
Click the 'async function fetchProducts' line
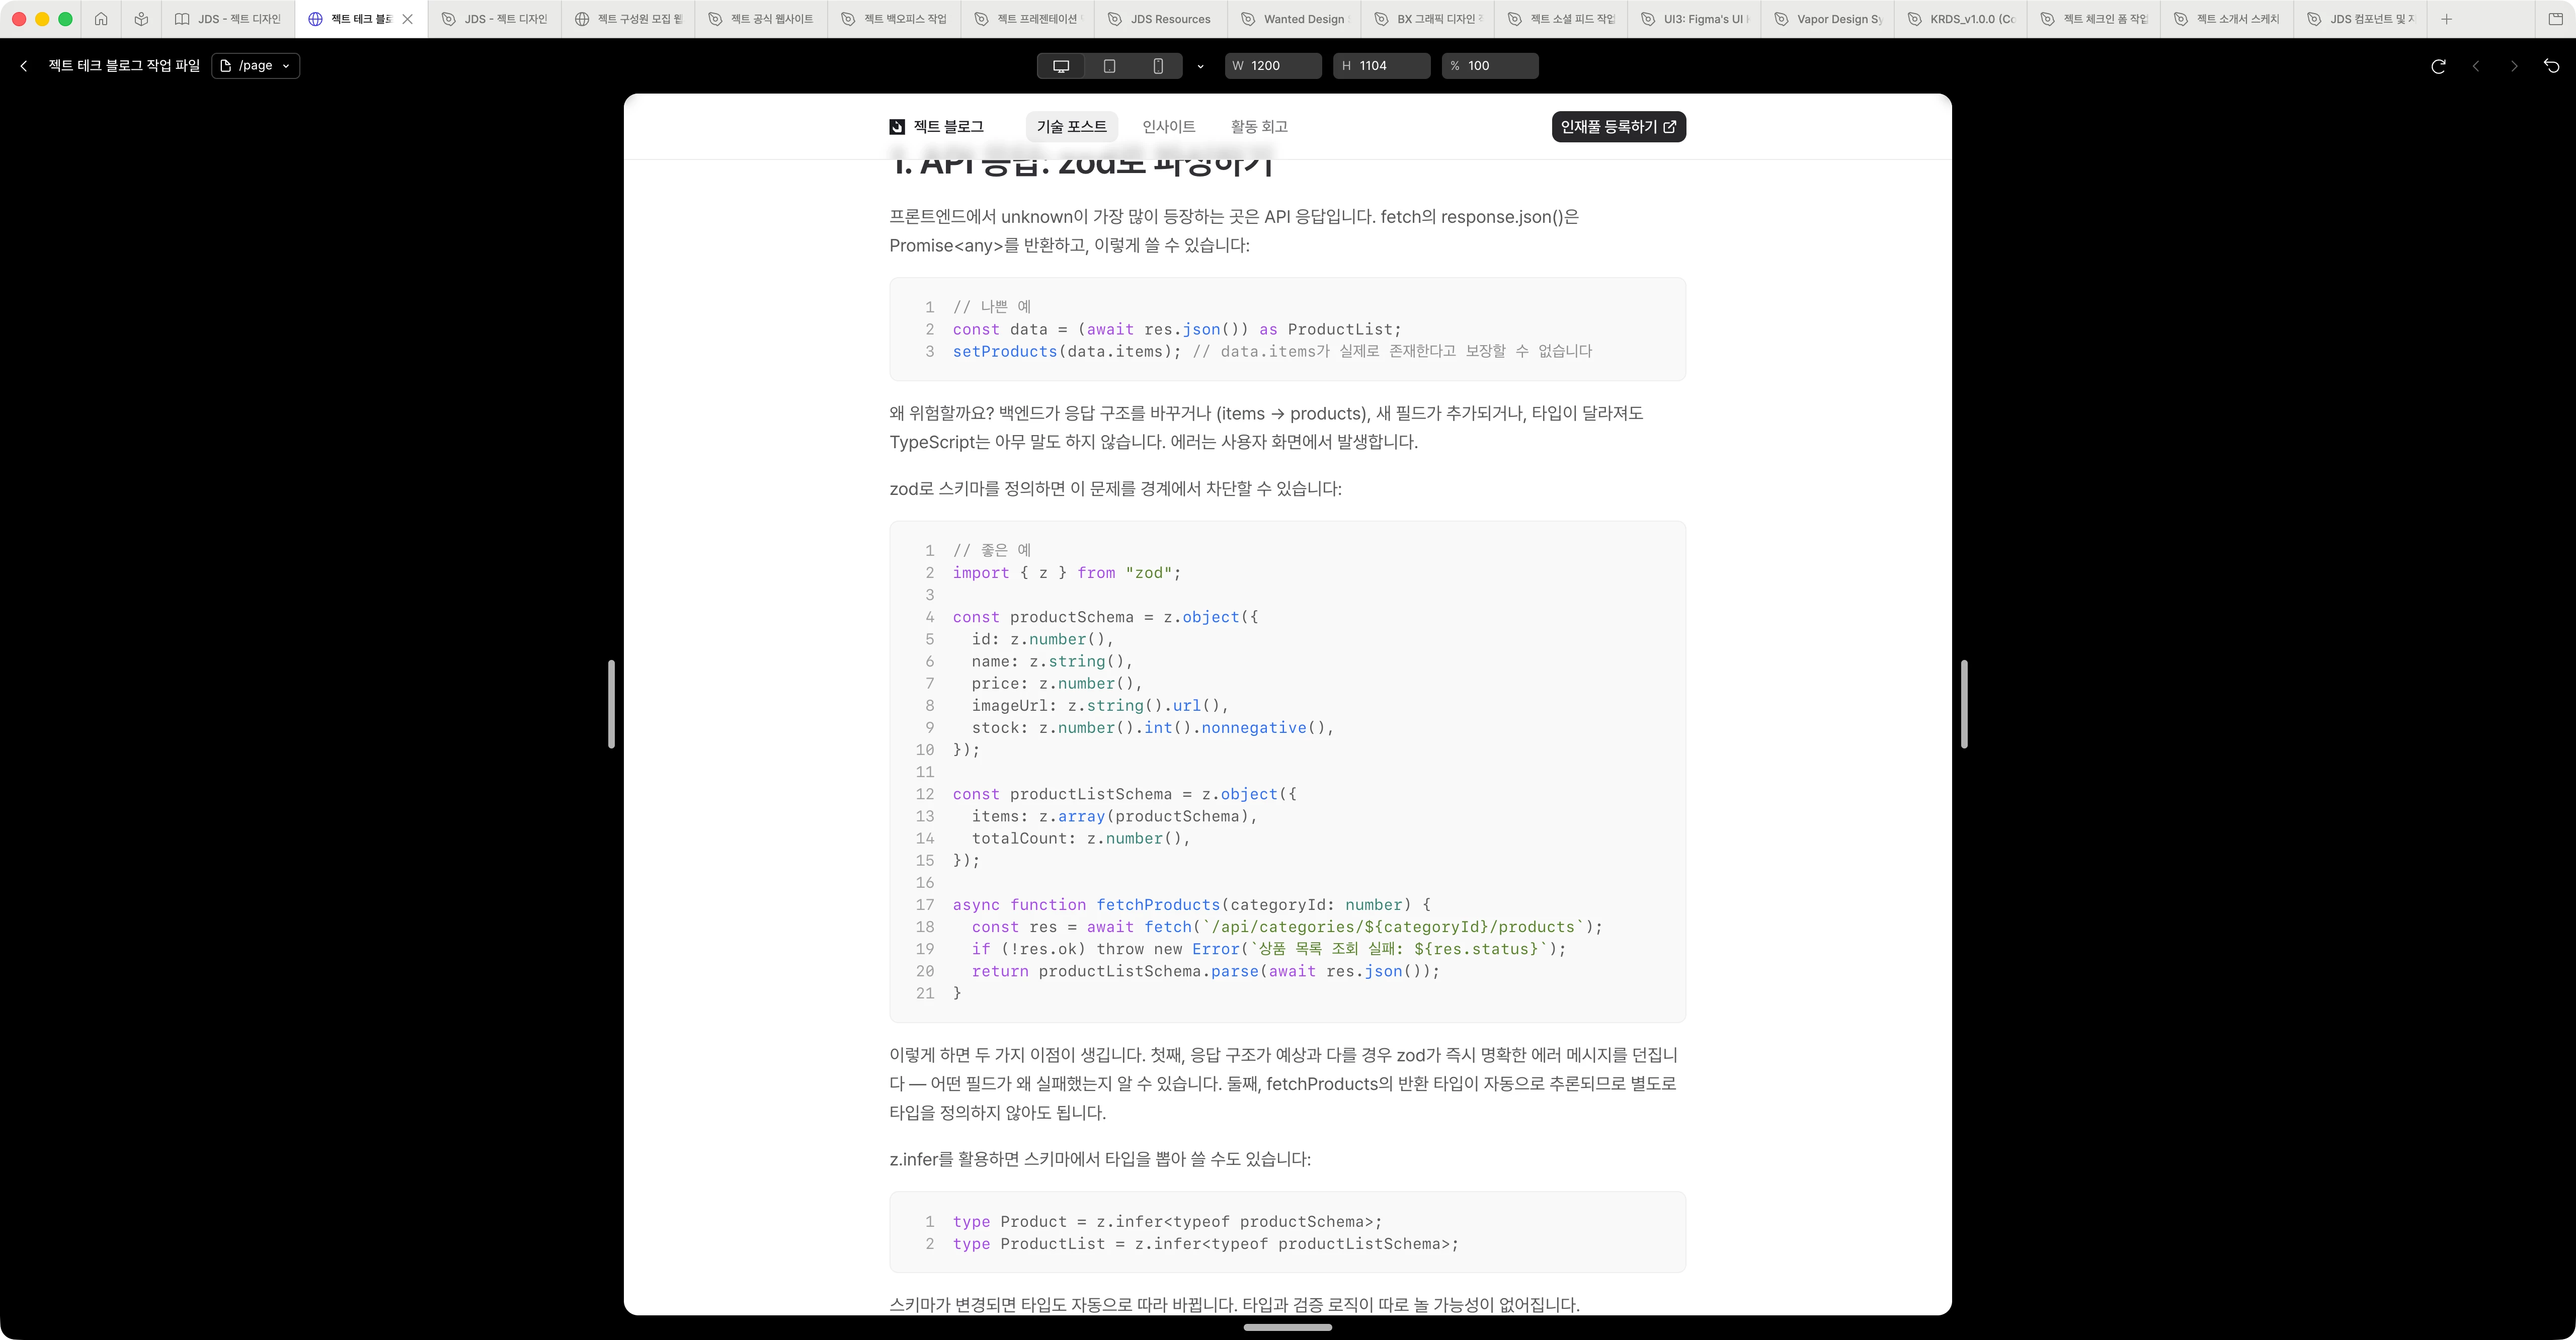tap(1191, 905)
